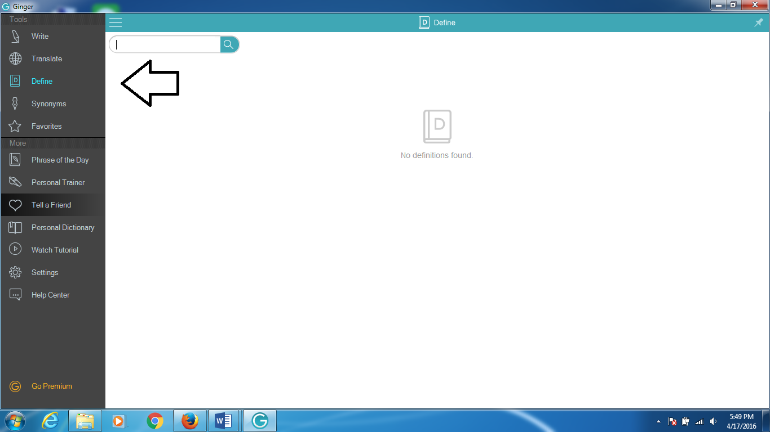Image resolution: width=770 pixels, height=432 pixels.
Task: Click the Go Premium link
Action: [52, 386]
